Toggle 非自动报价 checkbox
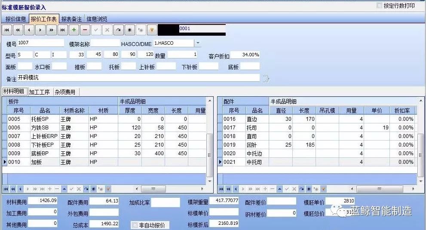The width and height of the screenshot is (426, 230). pos(135,225)
